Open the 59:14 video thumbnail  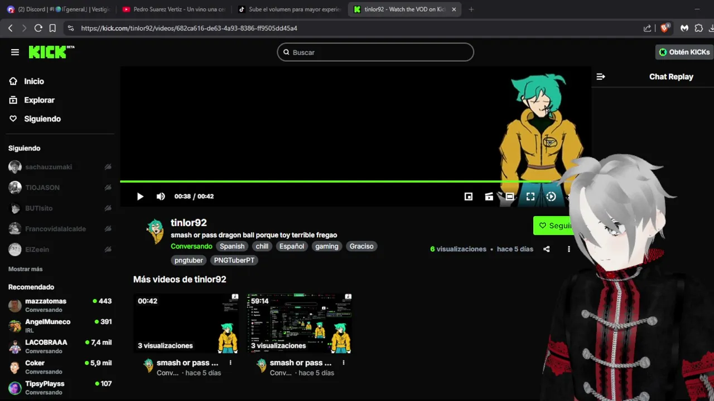coord(300,323)
